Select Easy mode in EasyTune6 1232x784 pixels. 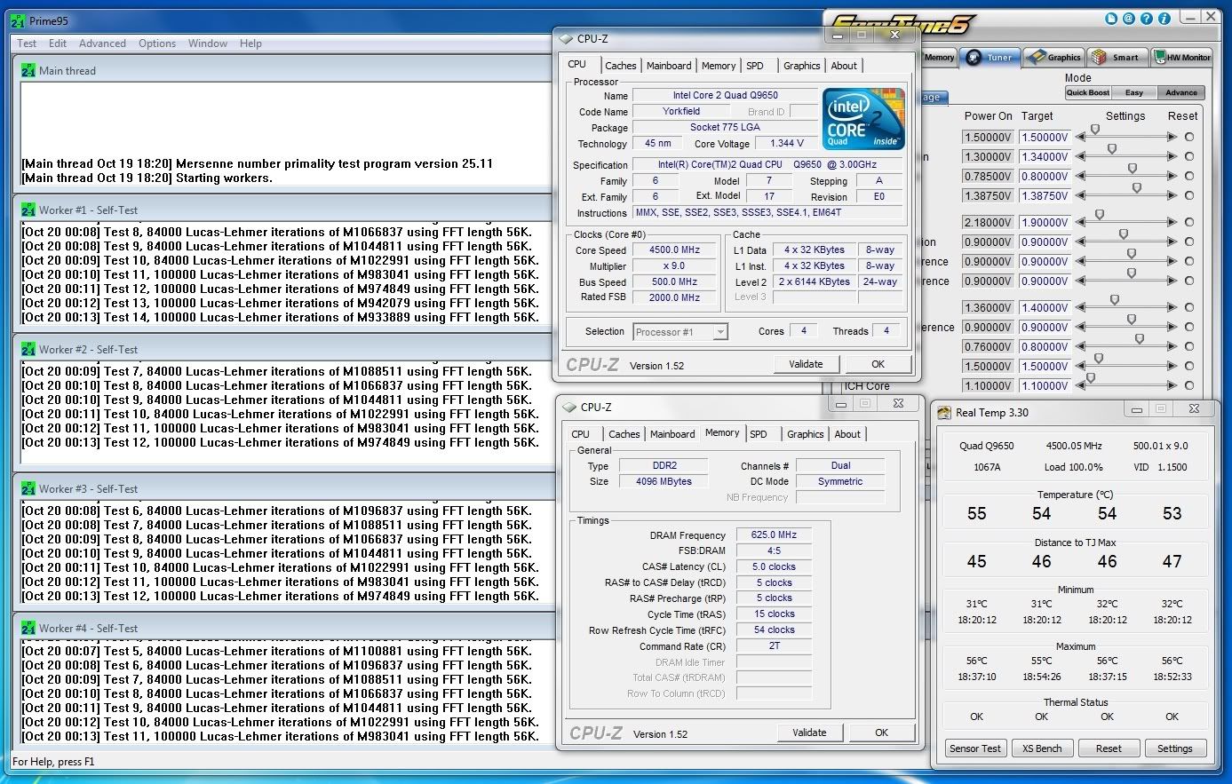point(1134,92)
